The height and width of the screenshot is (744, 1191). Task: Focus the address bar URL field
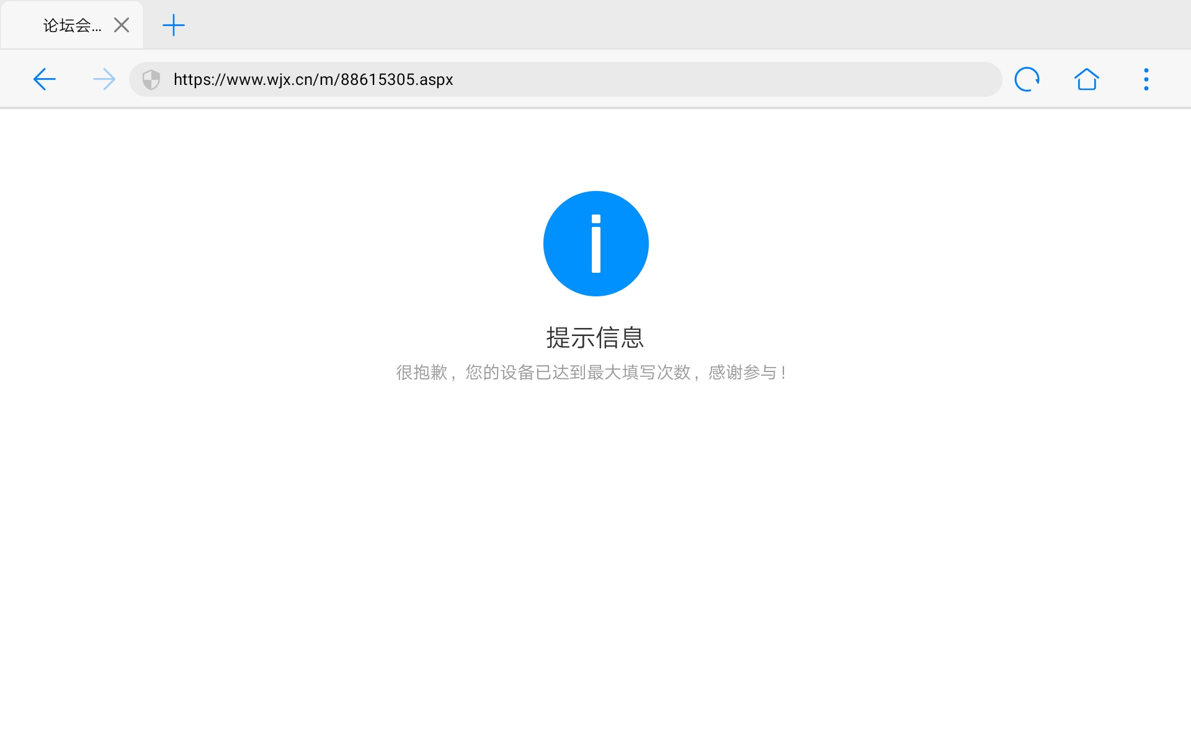[x=558, y=79]
